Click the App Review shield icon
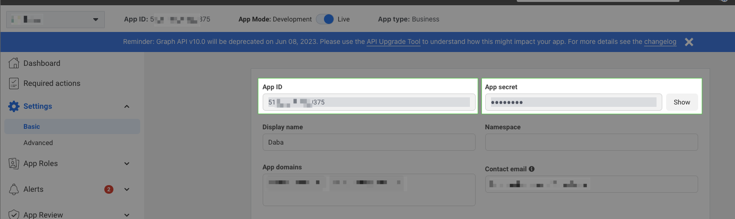735x219 pixels. [14, 215]
